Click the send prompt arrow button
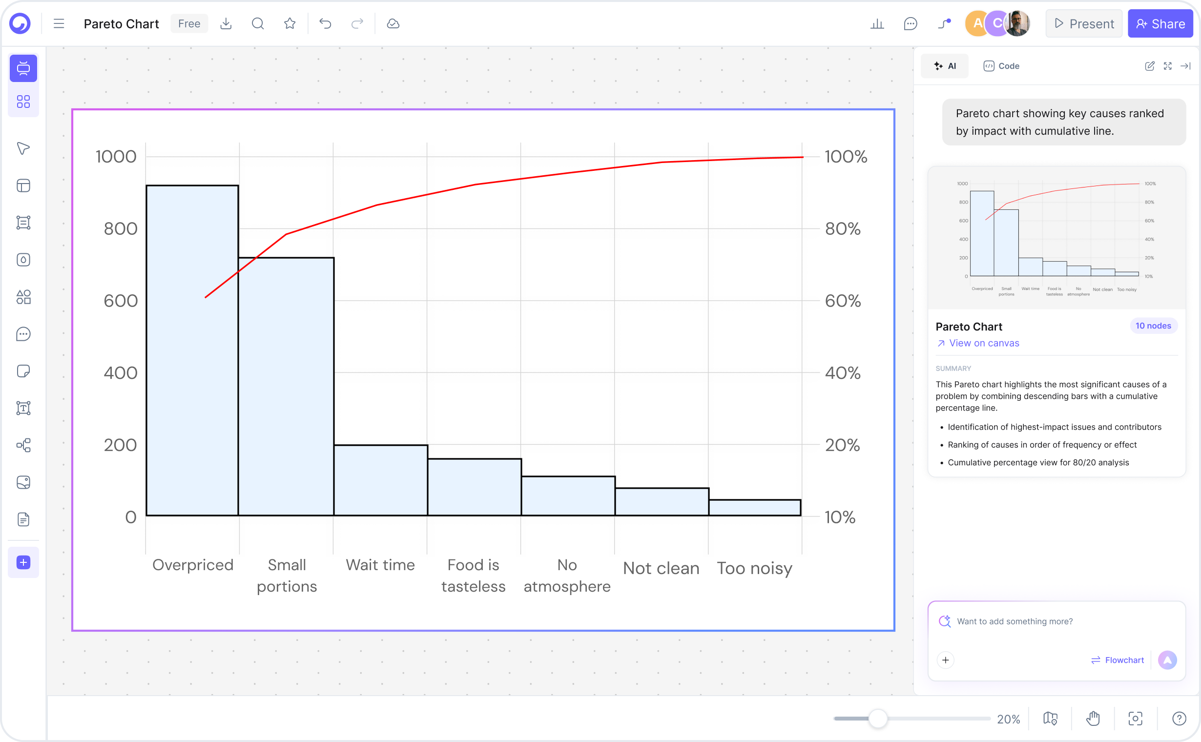 pyautogui.click(x=1167, y=660)
